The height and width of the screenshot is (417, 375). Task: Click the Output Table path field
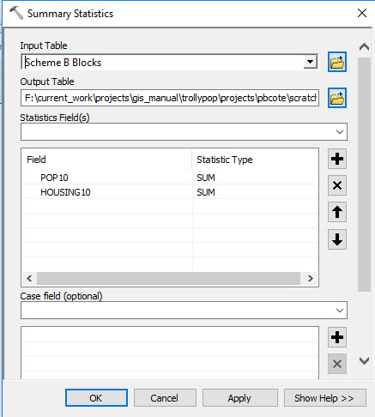[170, 98]
